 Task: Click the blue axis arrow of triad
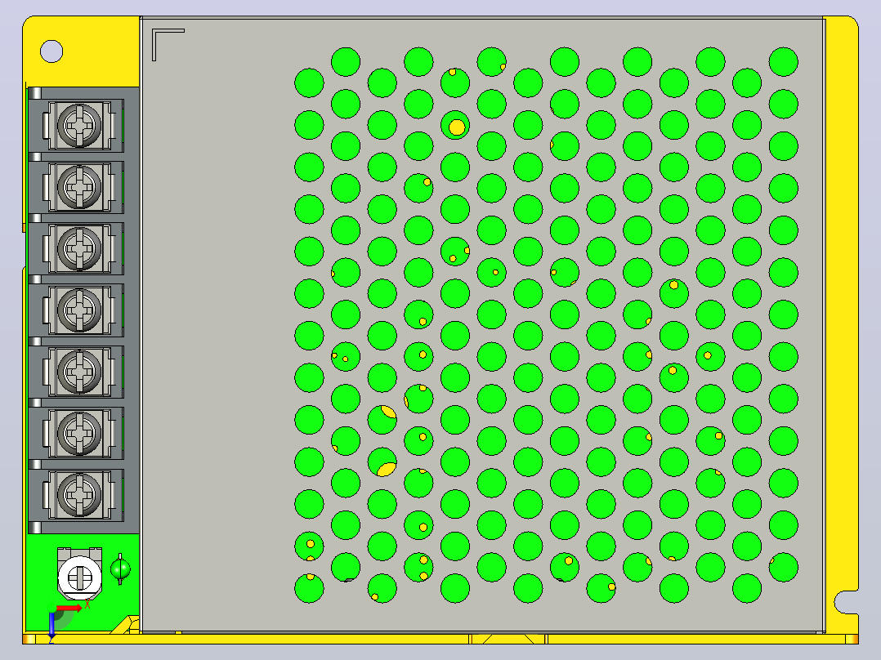51,627
